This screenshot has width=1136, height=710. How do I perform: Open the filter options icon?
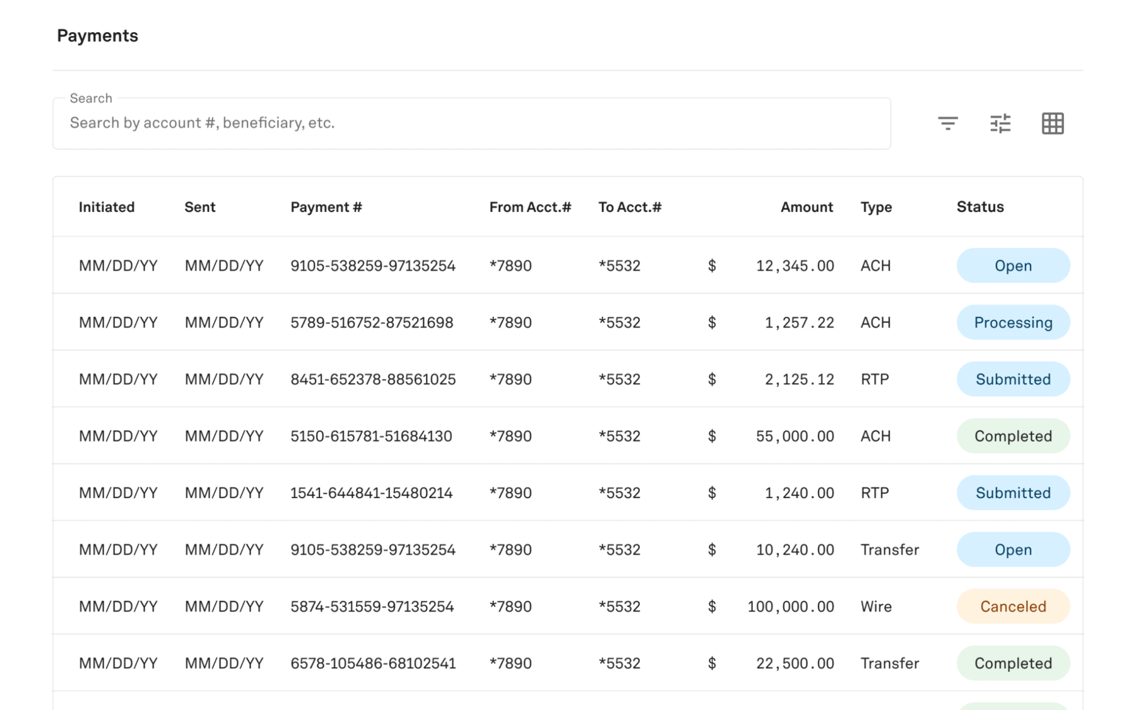click(947, 123)
